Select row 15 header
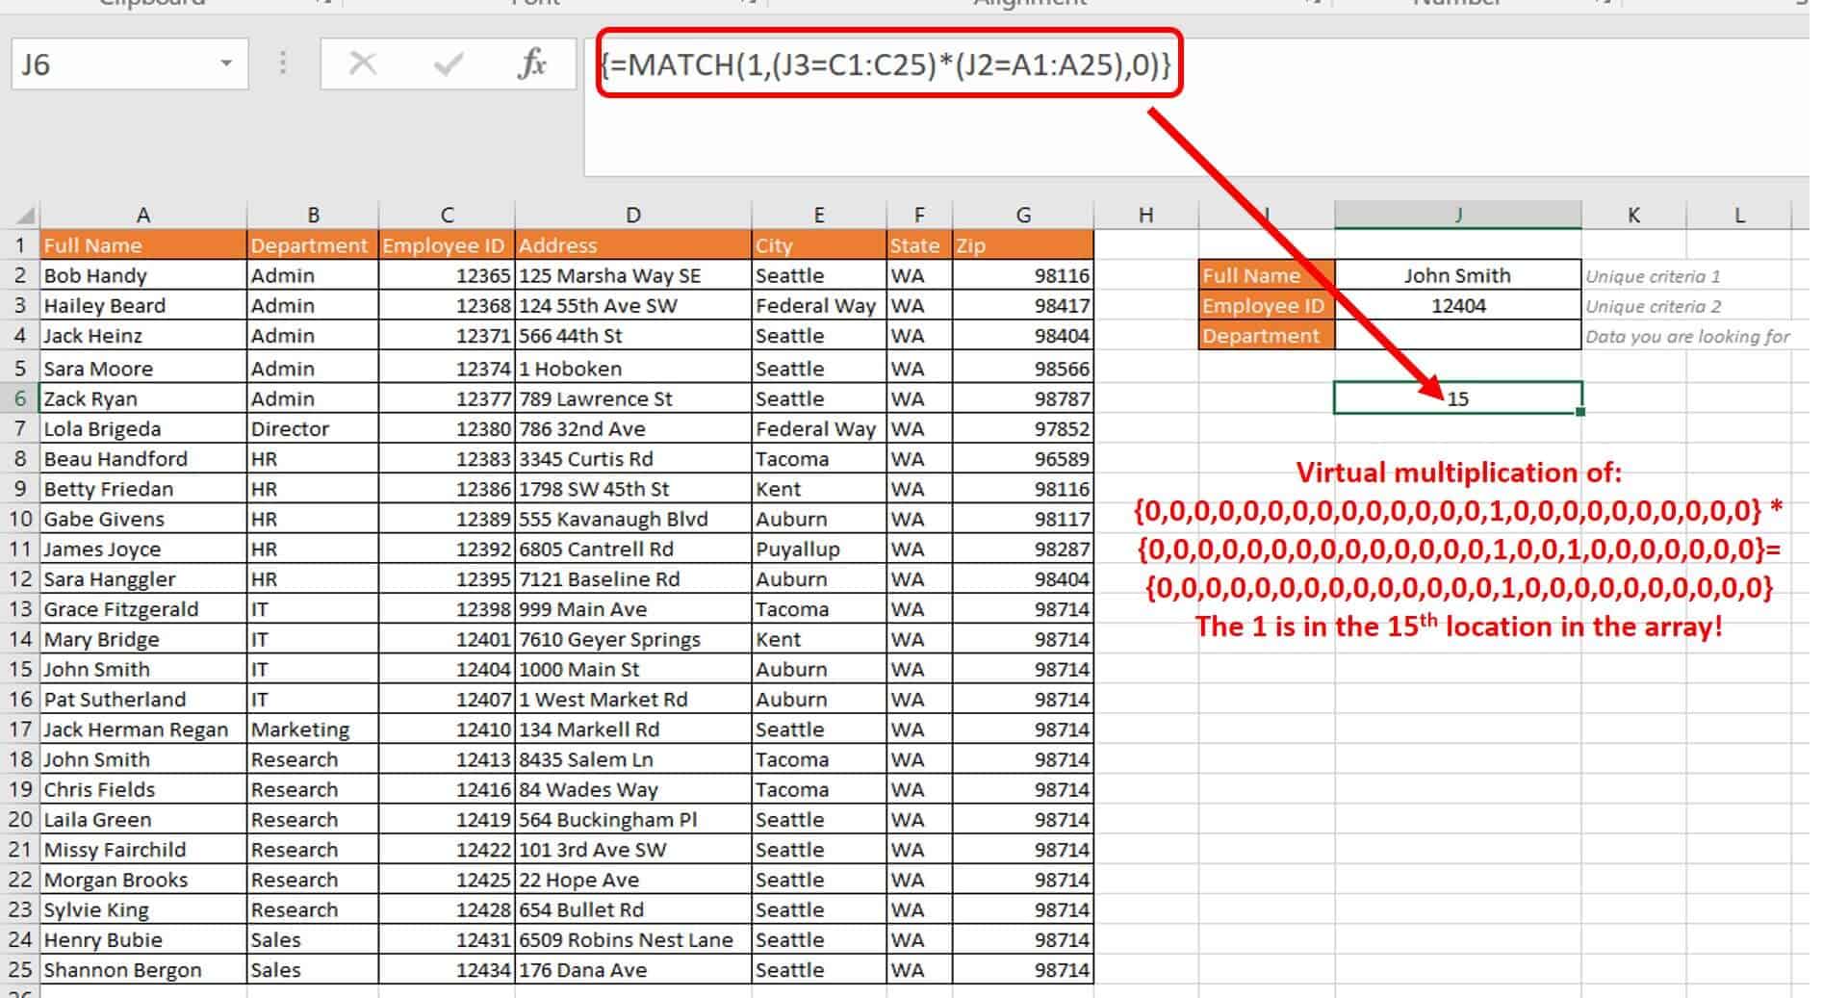 click(19, 669)
